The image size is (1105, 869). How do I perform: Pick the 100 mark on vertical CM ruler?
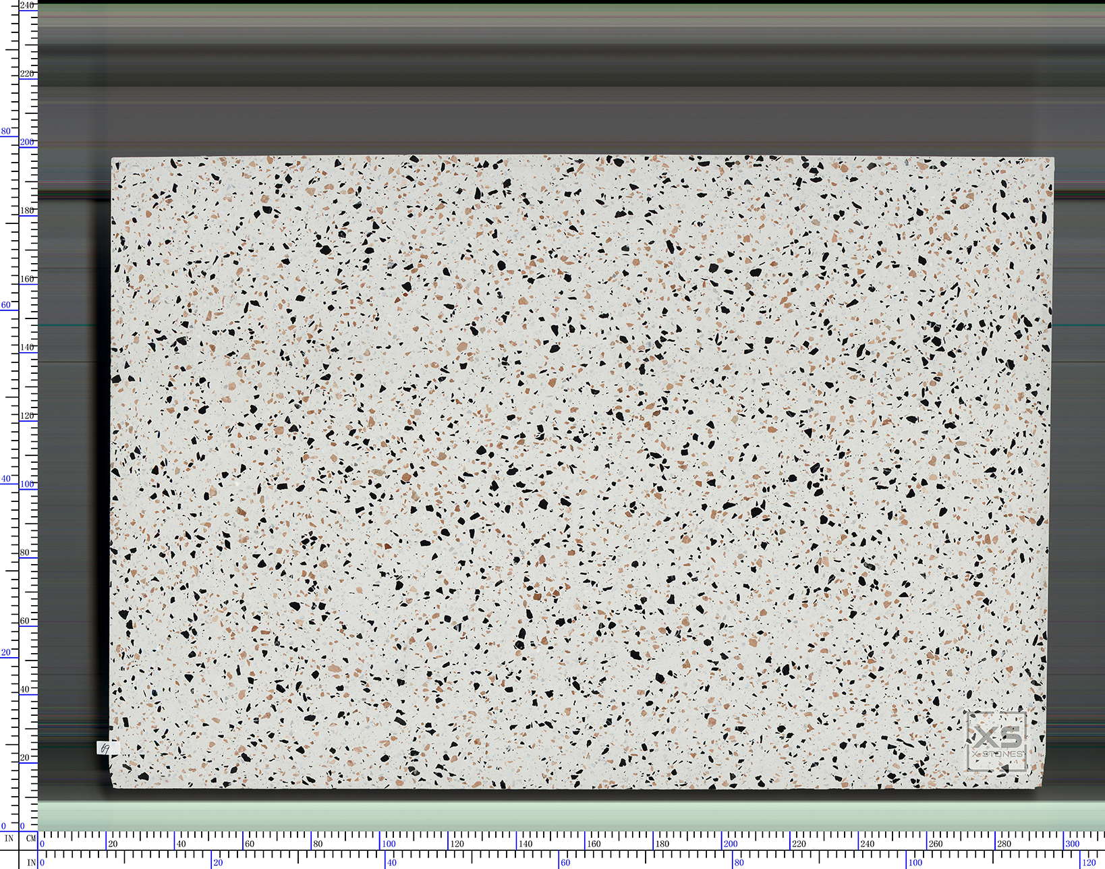pos(27,484)
